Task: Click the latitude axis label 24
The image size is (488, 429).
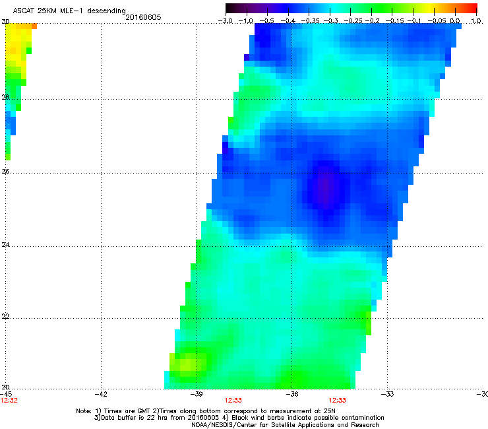Action: [5, 245]
